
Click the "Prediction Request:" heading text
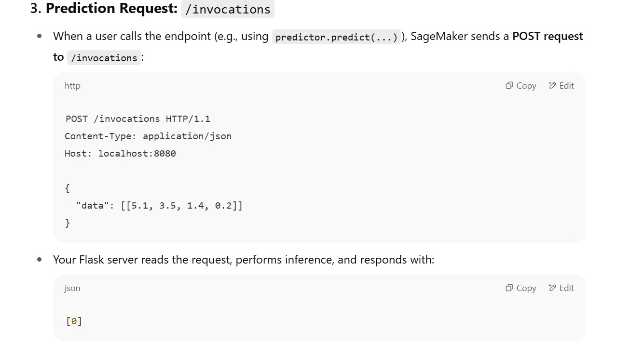tap(111, 9)
